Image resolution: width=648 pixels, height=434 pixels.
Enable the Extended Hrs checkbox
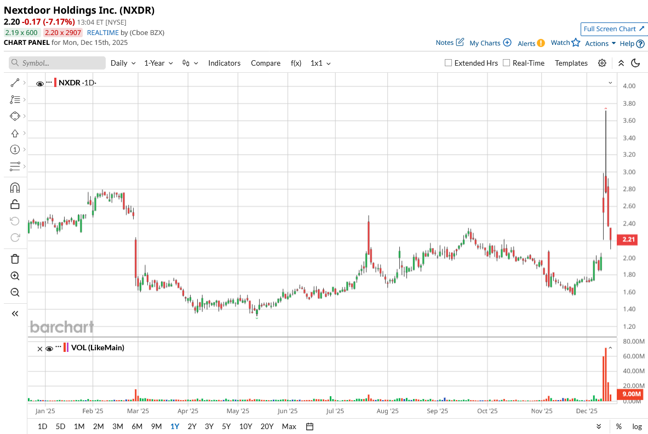(x=448, y=63)
